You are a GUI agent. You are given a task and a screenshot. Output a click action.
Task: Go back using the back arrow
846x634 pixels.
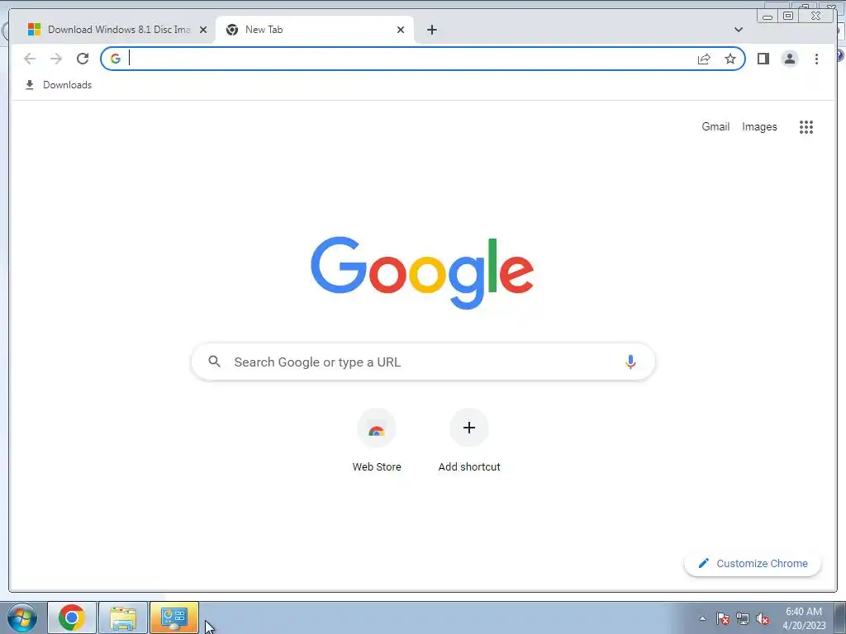[30, 59]
